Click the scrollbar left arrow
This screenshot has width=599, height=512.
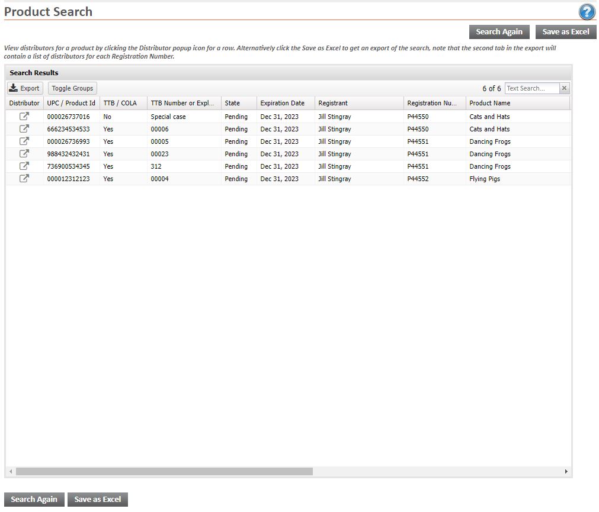click(x=11, y=472)
